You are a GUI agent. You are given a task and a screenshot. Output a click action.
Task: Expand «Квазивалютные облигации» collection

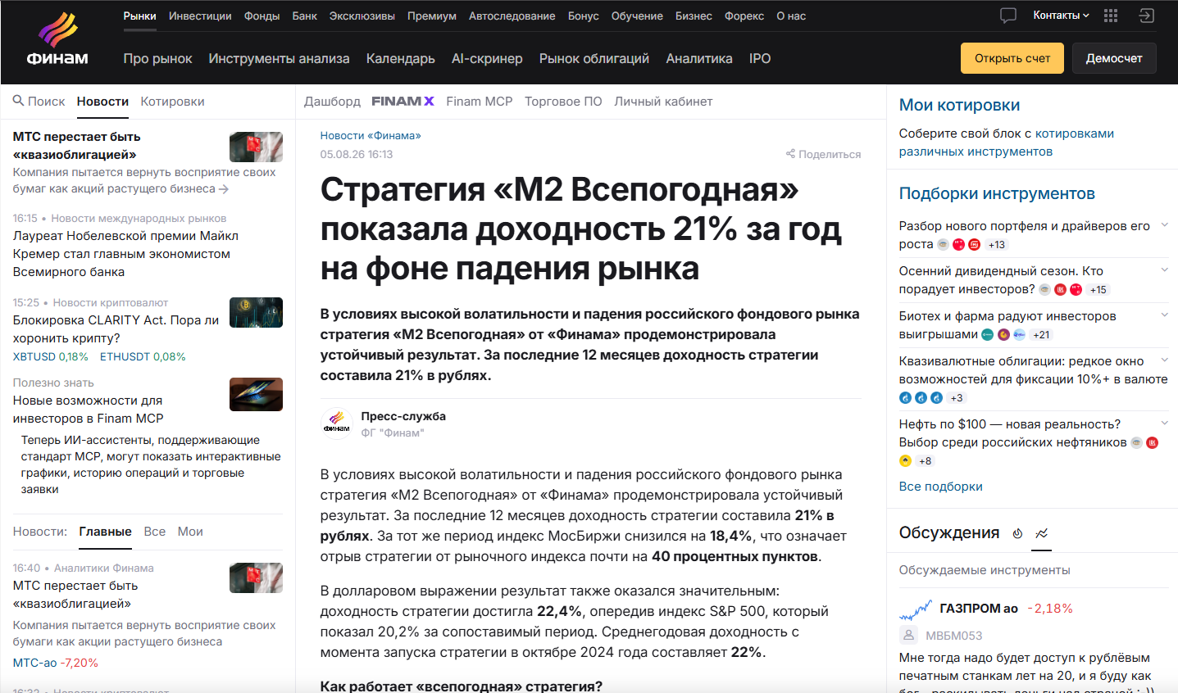click(1164, 360)
